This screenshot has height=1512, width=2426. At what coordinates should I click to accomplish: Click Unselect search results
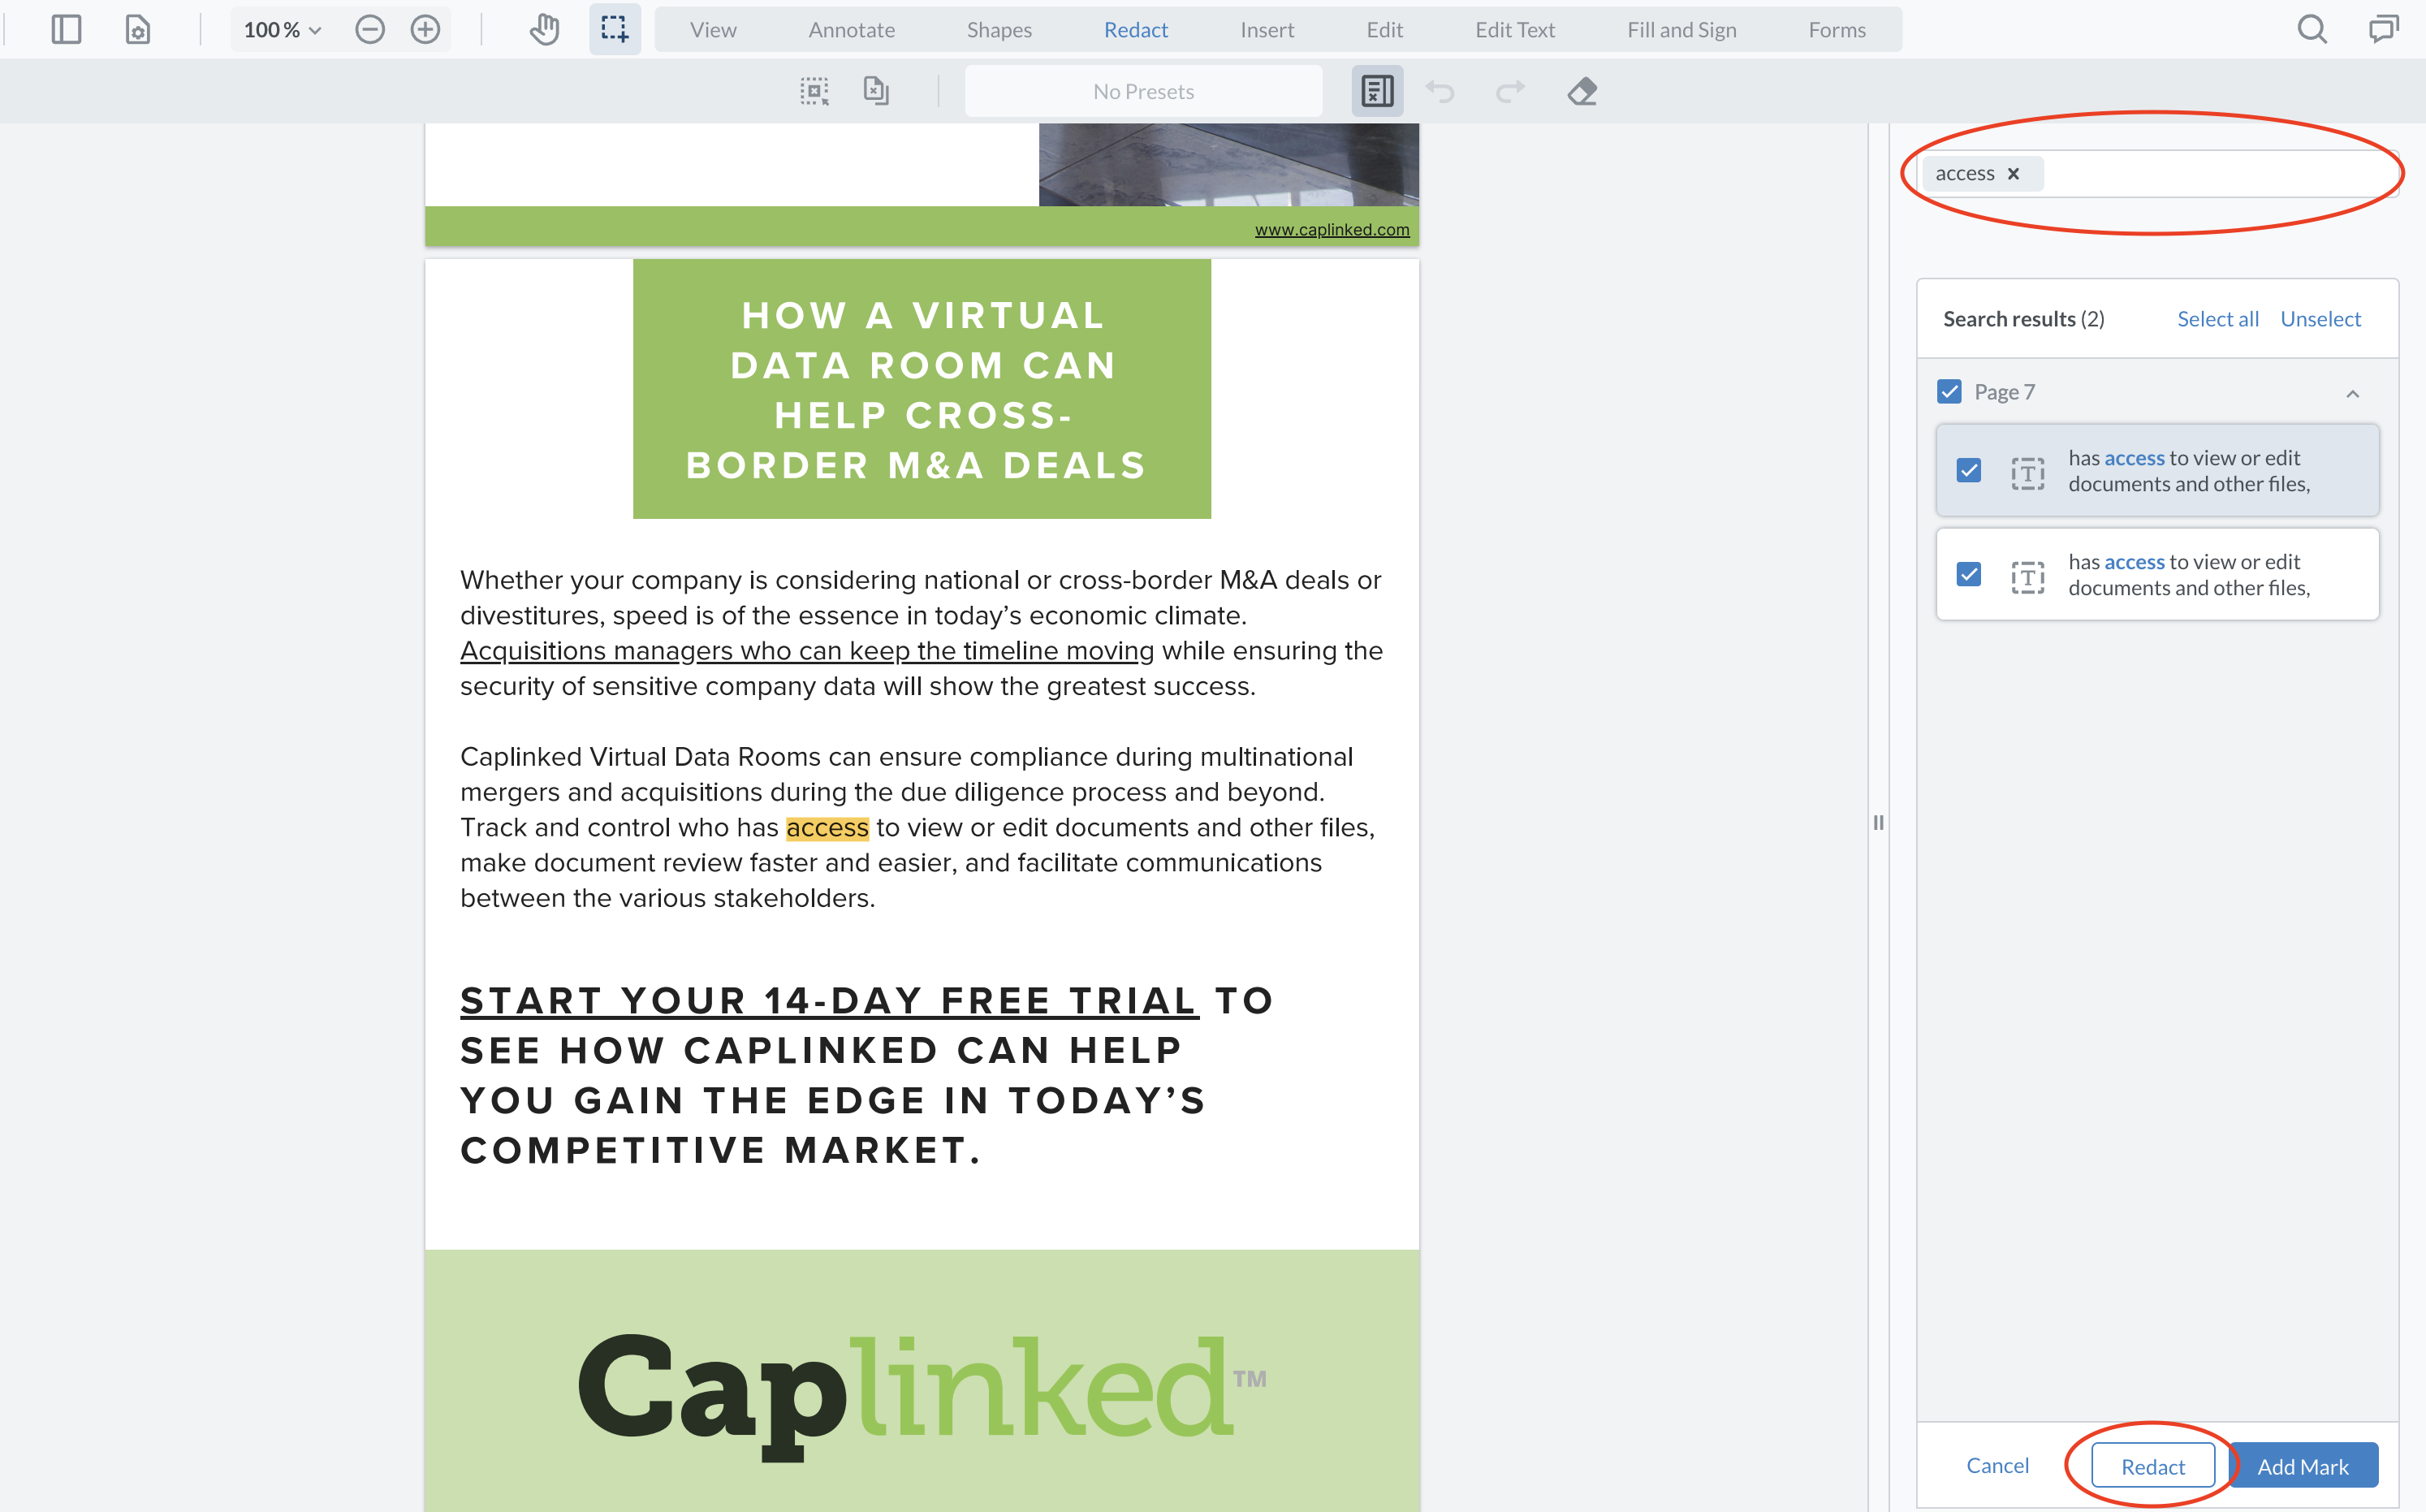tap(2320, 319)
